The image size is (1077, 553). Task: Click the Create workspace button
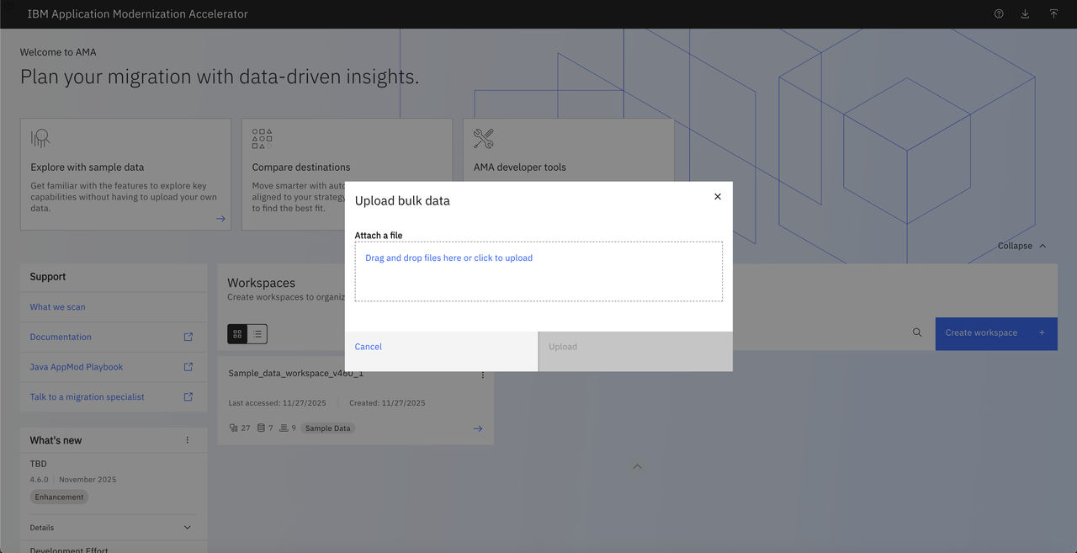coord(996,333)
